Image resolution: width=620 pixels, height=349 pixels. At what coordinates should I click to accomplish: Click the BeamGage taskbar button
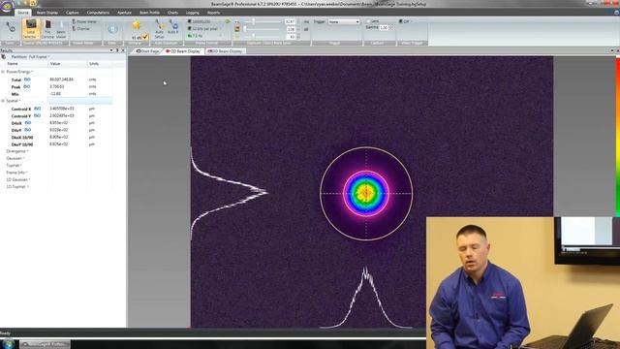click(45, 344)
